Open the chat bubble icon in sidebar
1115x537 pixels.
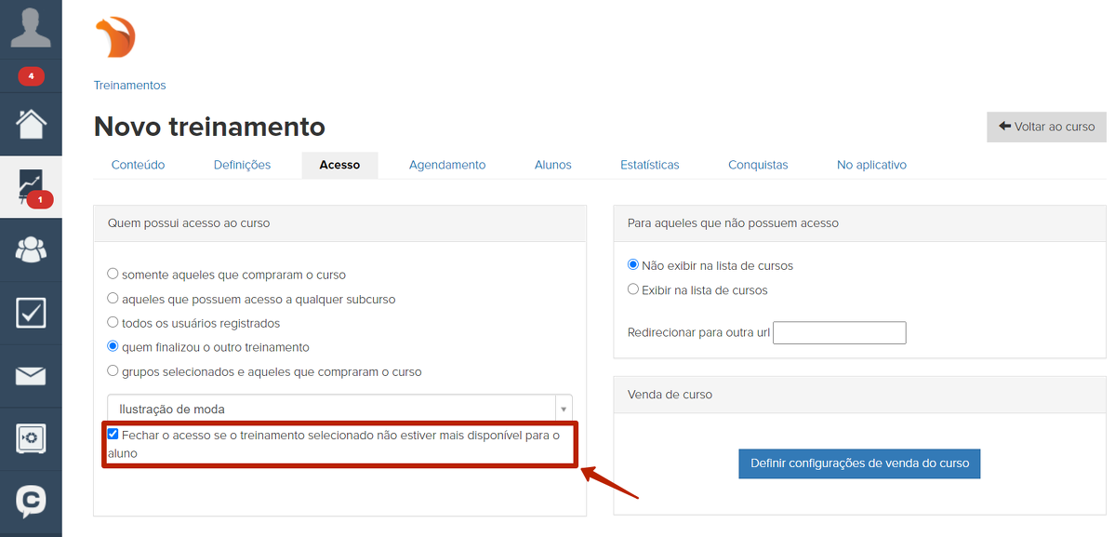click(31, 502)
